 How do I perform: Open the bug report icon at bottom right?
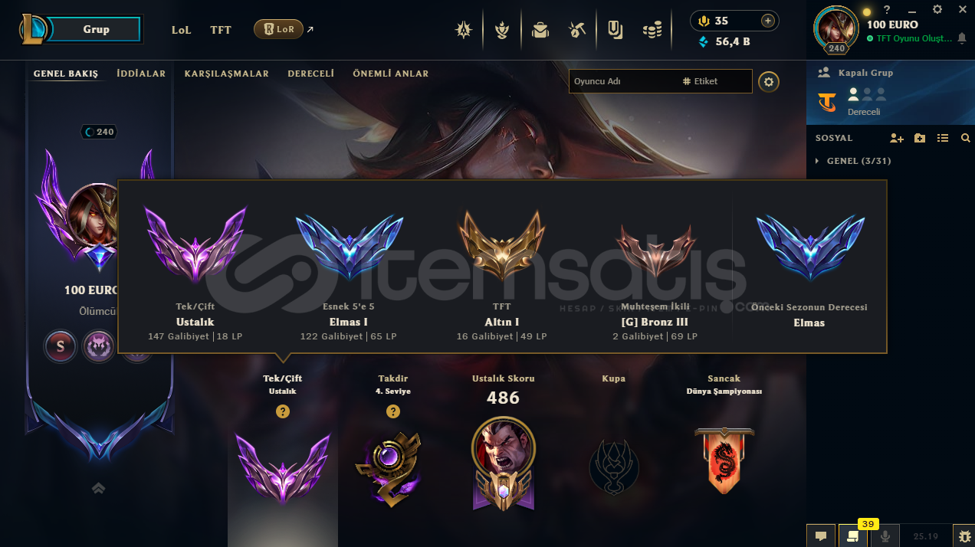(964, 536)
